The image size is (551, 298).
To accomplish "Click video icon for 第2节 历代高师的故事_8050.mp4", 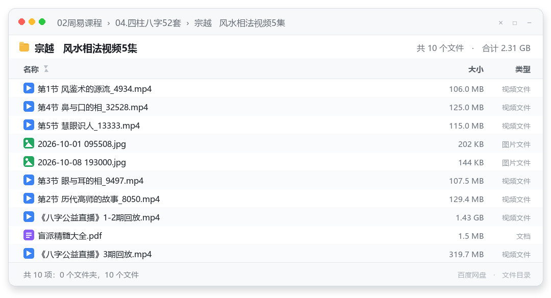I will point(29,198).
